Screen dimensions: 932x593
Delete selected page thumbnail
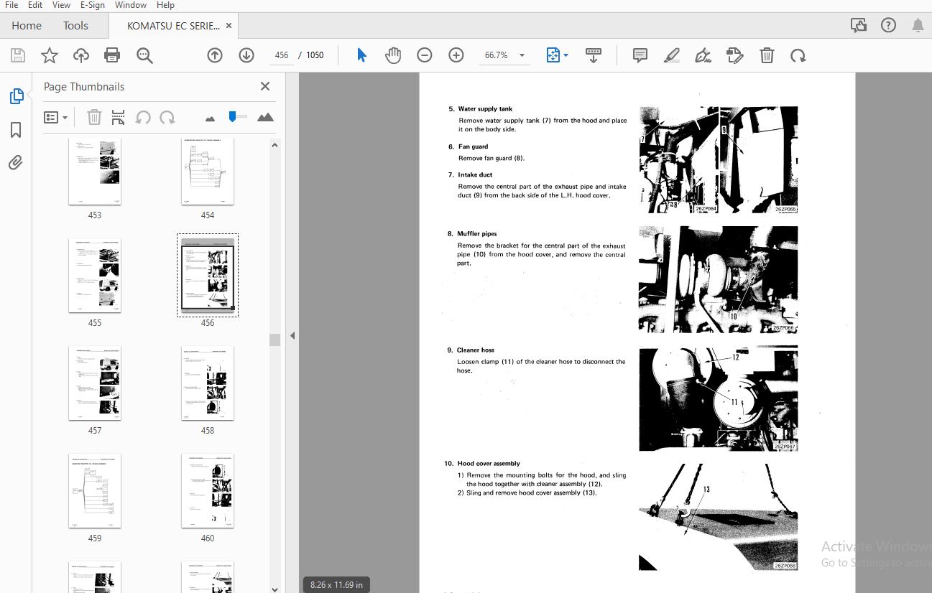94,117
